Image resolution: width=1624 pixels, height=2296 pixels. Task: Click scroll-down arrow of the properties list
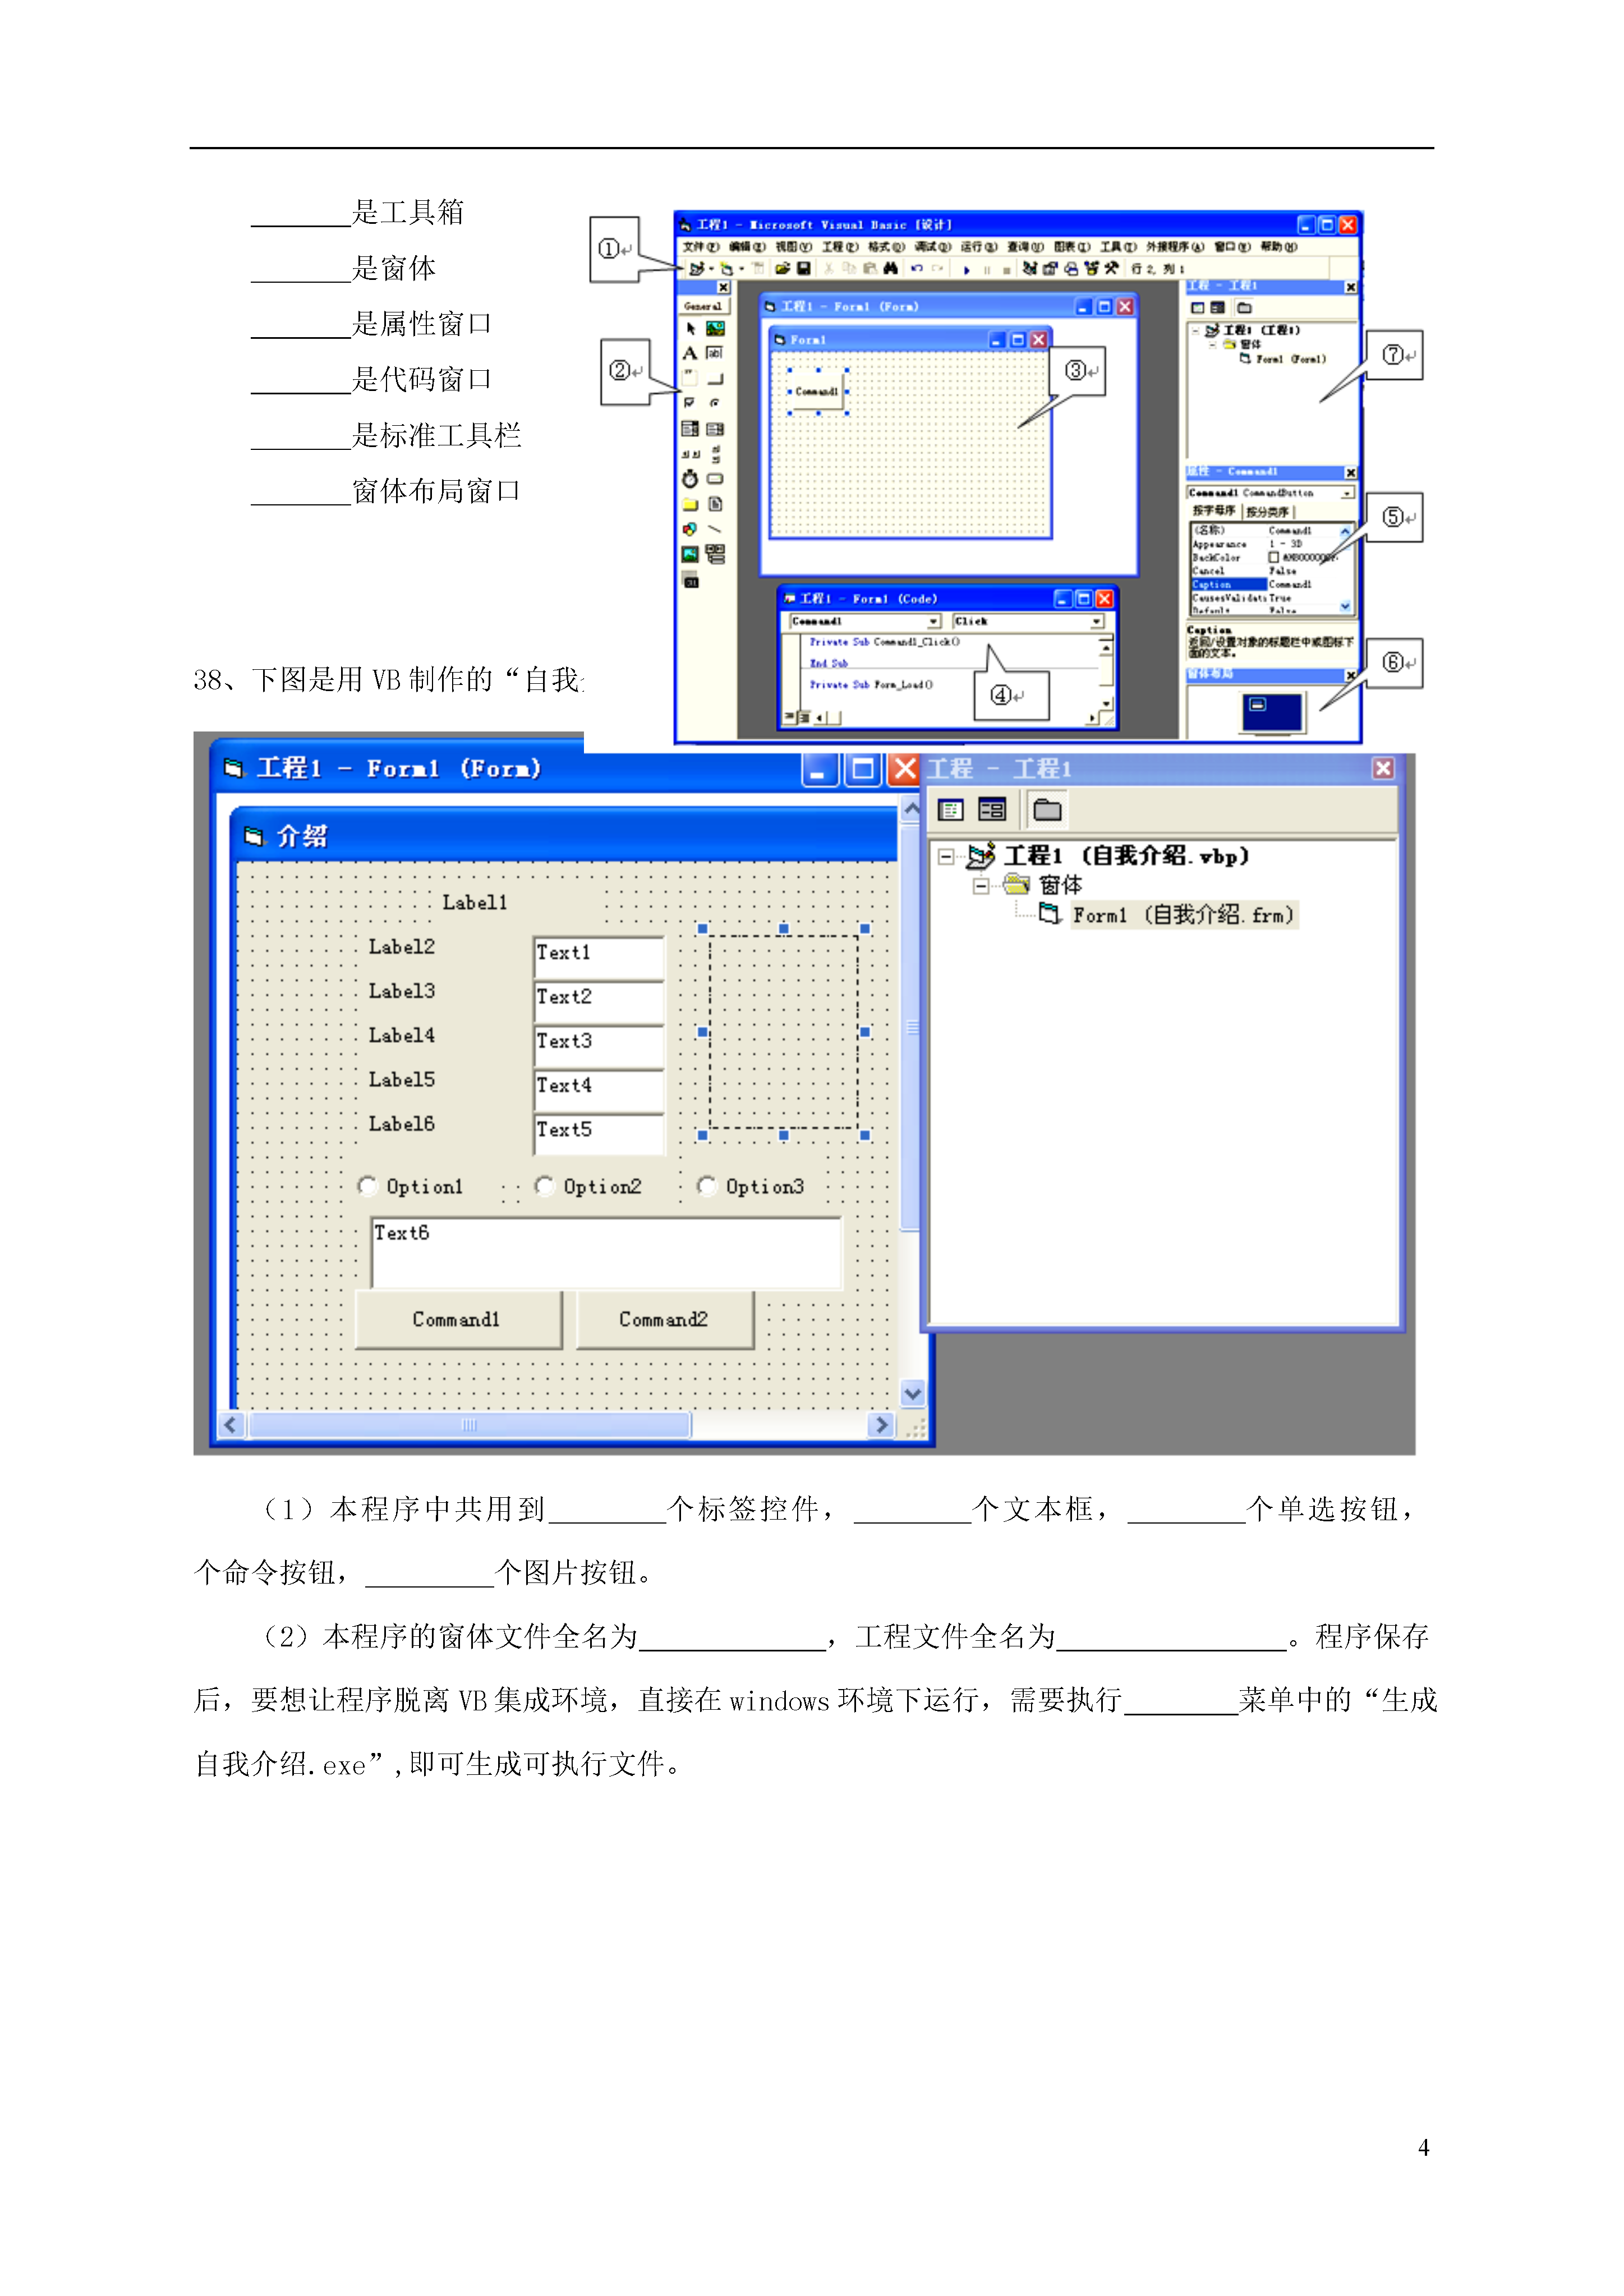[1345, 606]
